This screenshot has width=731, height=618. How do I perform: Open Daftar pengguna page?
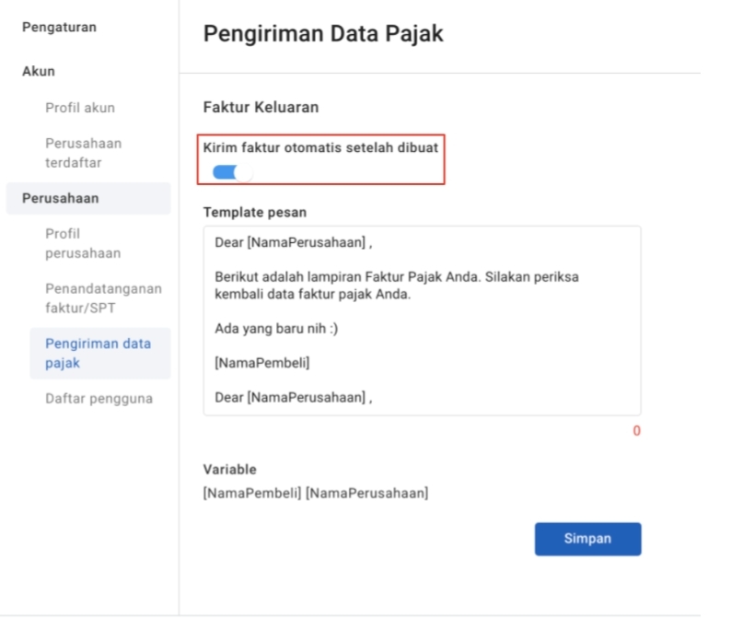[99, 399]
